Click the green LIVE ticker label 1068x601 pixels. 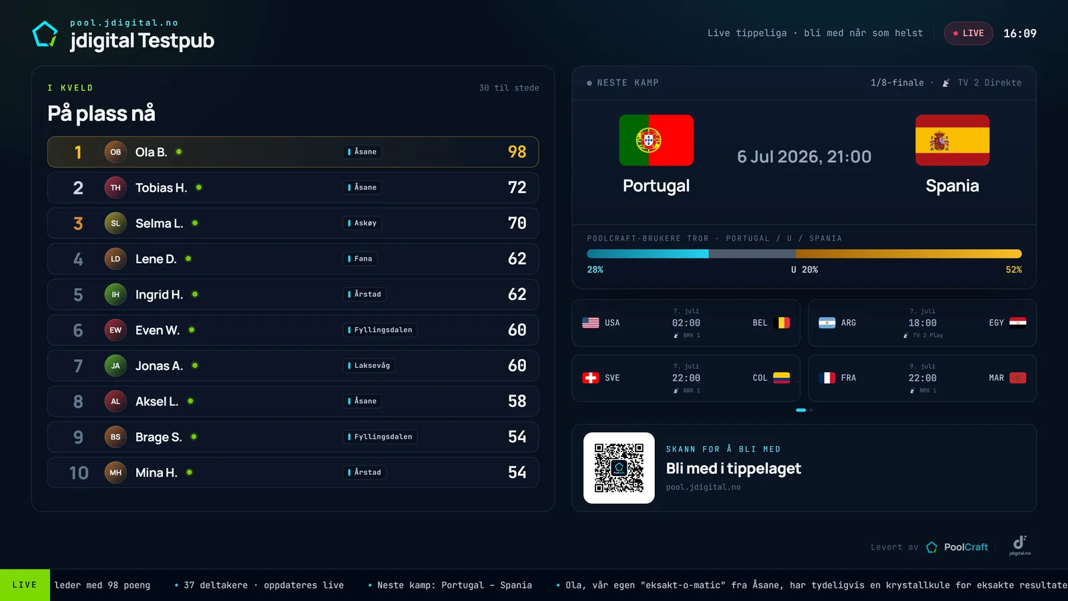click(x=25, y=585)
